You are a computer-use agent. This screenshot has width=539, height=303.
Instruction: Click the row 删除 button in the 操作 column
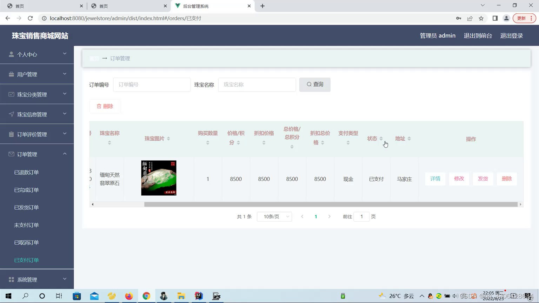coord(507,179)
